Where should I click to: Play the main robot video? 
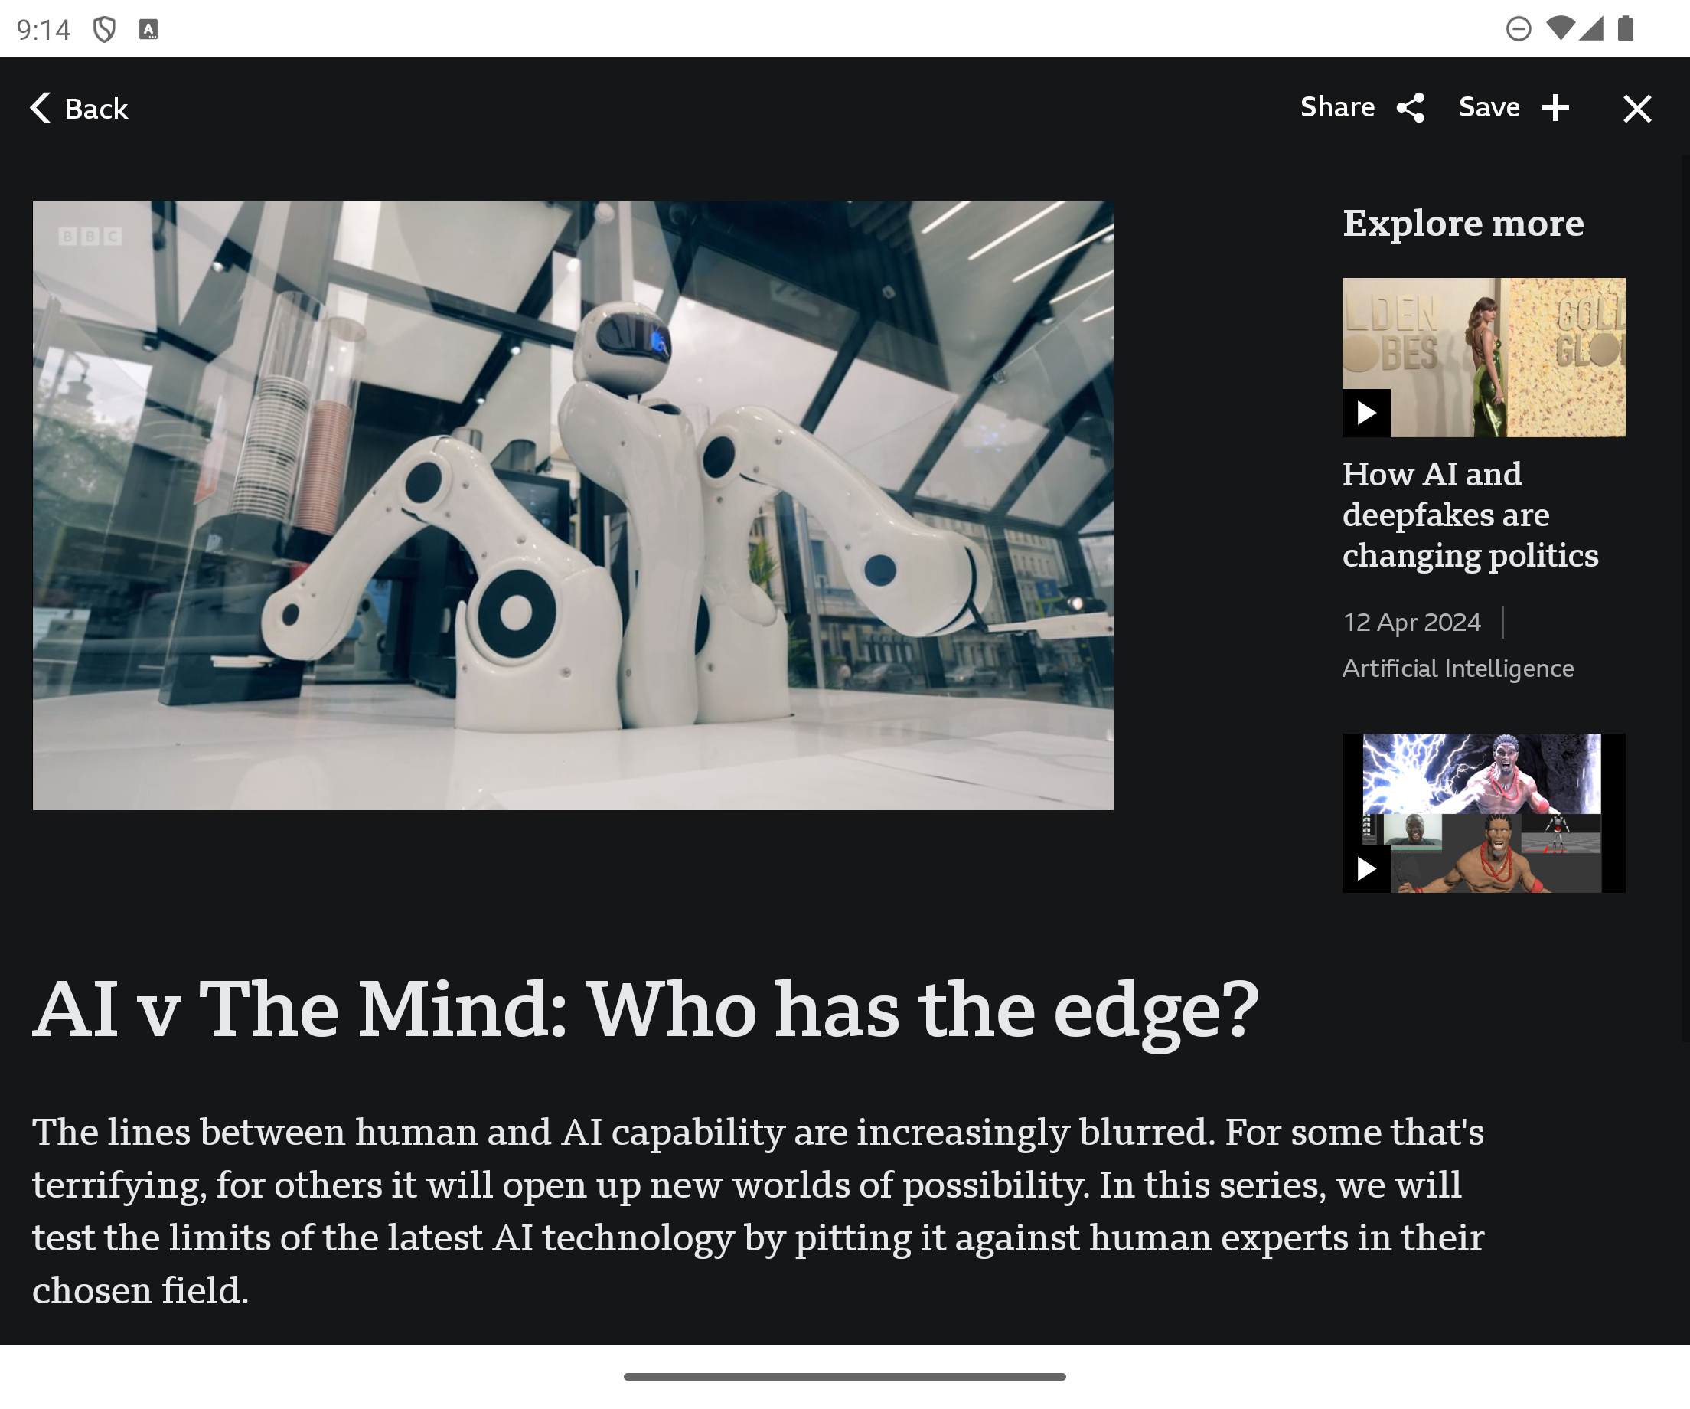(x=573, y=505)
